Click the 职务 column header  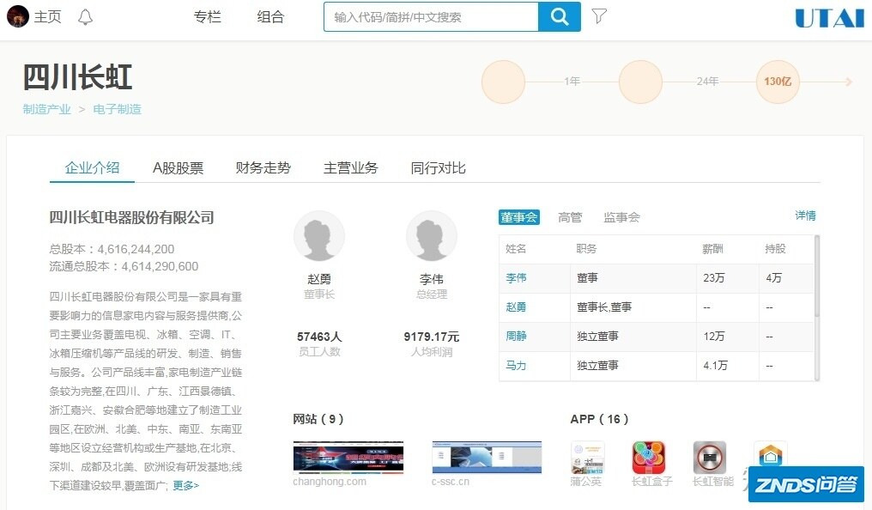coord(587,249)
